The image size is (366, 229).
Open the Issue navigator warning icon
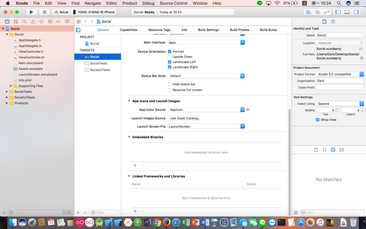coord(33,22)
